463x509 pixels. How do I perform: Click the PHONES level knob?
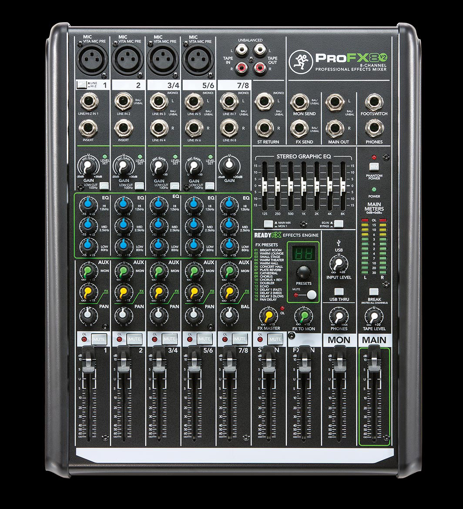pos(339,317)
